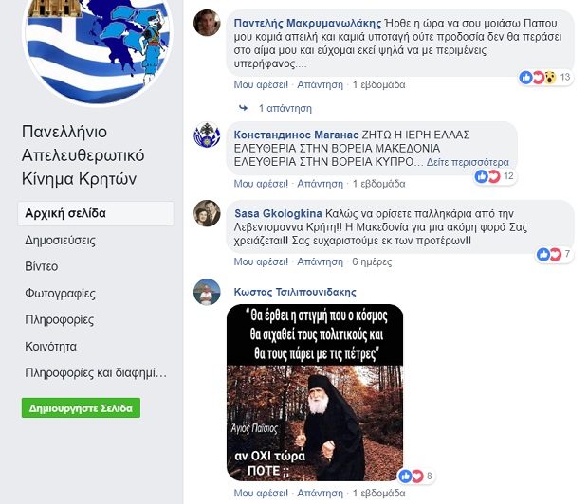Open Κωστας Τσιλιπουνιδακης profile avatar

[207, 292]
